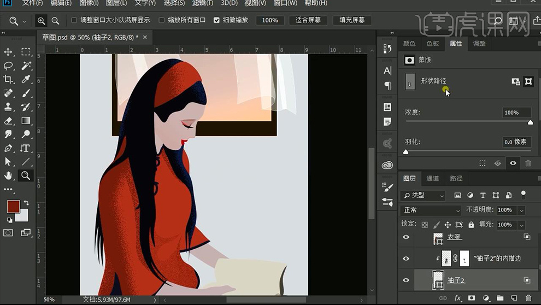The image size is (541, 305).
Task: Toggle mask visibility eye in Properties
Action: 513,163
